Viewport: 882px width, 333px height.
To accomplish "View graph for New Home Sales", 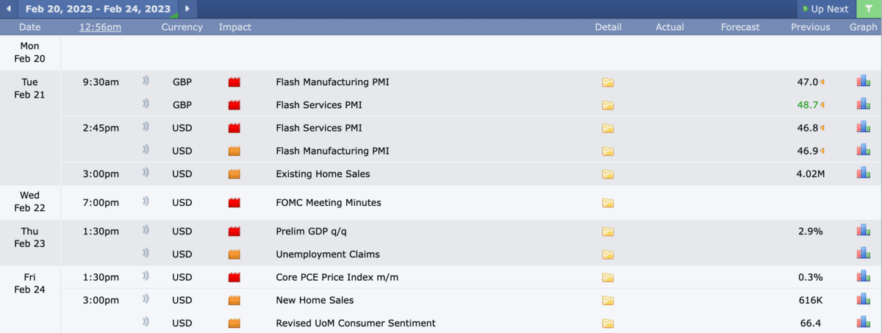I will click(x=863, y=300).
